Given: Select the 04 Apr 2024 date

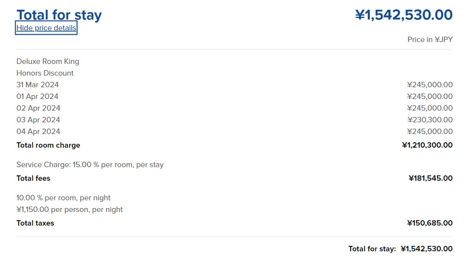Looking at the screenshot, I should point(38,131).
